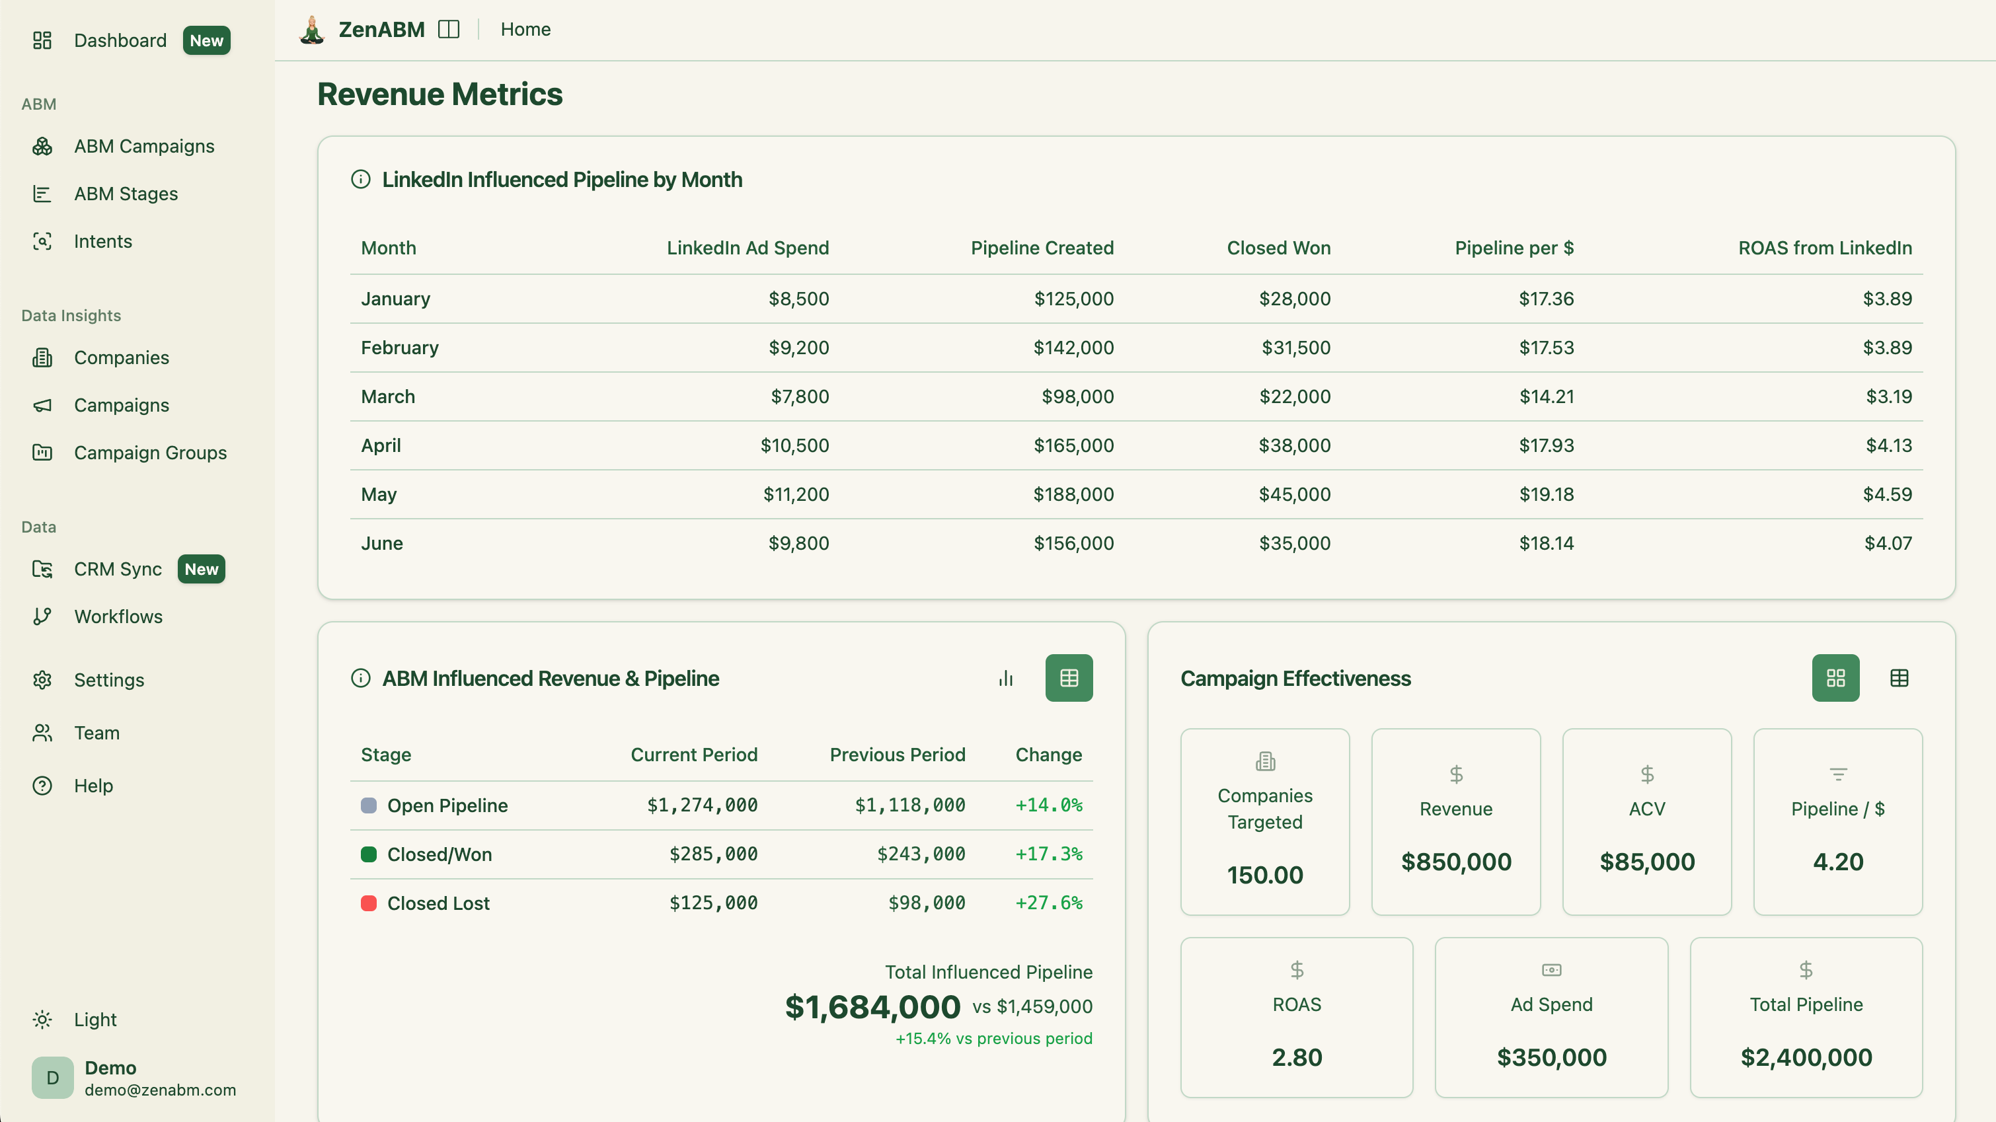
Task: Click the Revenue $850,000 card
Action: tap(1456, 821)
